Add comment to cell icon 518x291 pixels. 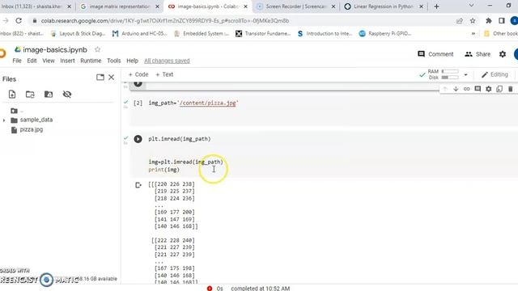pos(478,89)
